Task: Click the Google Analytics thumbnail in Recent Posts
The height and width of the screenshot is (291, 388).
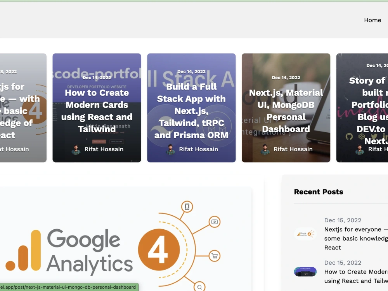Action: 305,234
